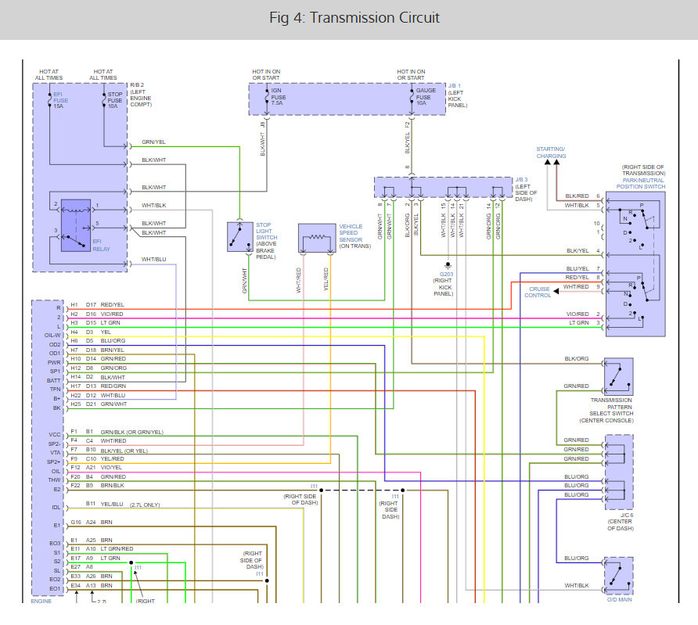Select the H6 D5 BLU/ORG wire row

[x=98, y=341]
